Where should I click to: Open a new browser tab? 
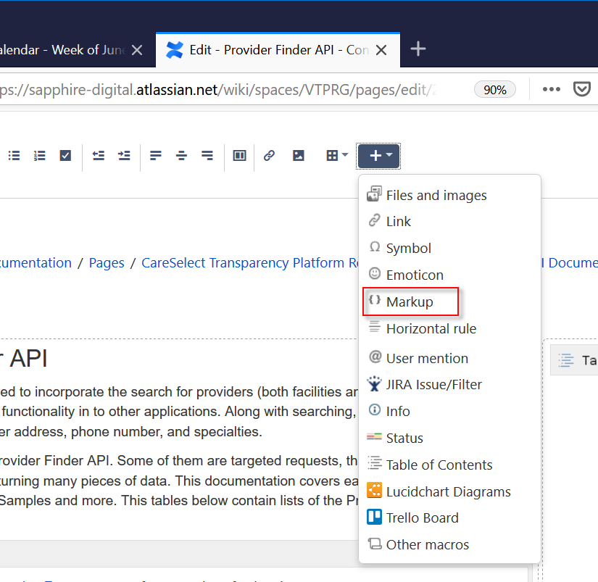418,49
